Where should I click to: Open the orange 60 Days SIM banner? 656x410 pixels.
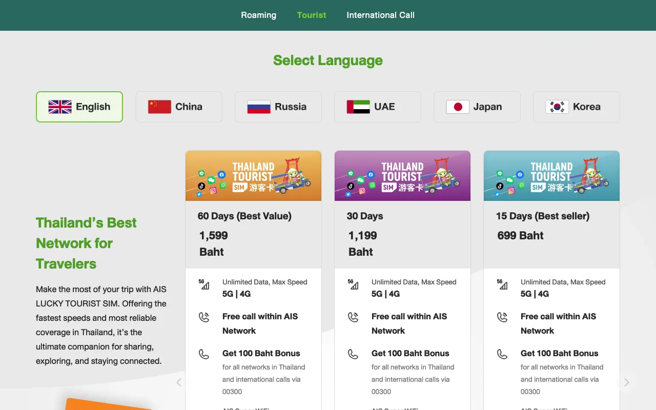coord(253,176)
